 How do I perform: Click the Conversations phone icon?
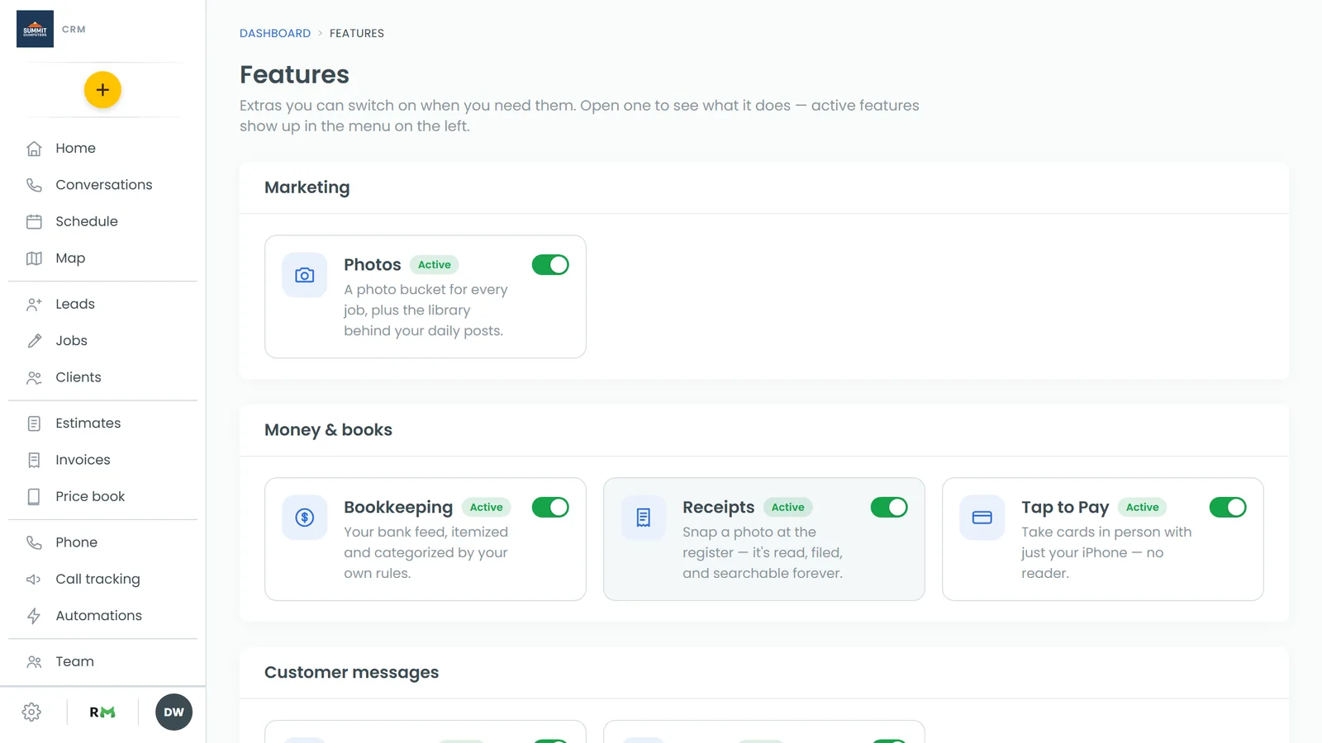(34, 185)
